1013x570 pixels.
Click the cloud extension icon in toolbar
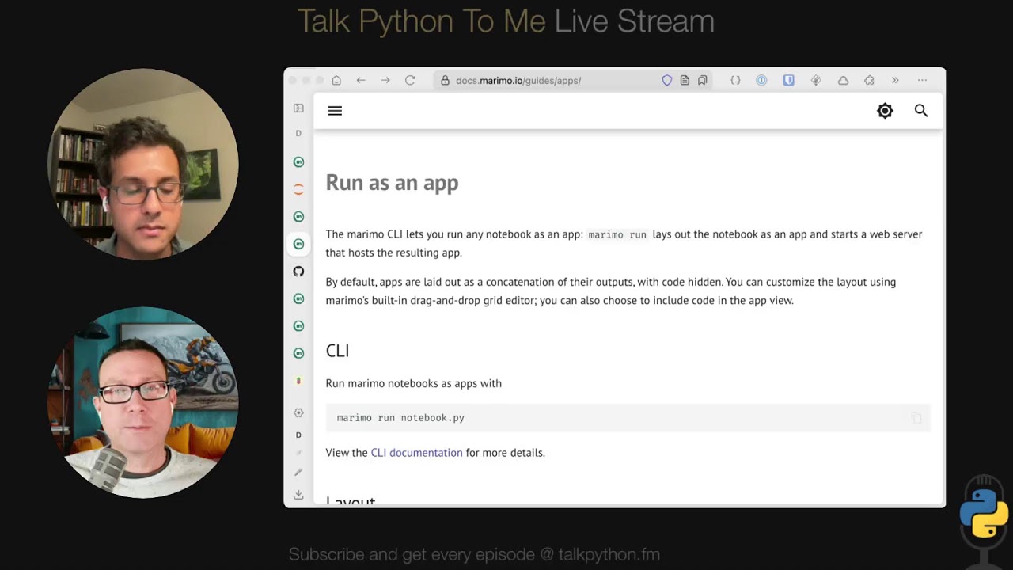click(843, 80)
